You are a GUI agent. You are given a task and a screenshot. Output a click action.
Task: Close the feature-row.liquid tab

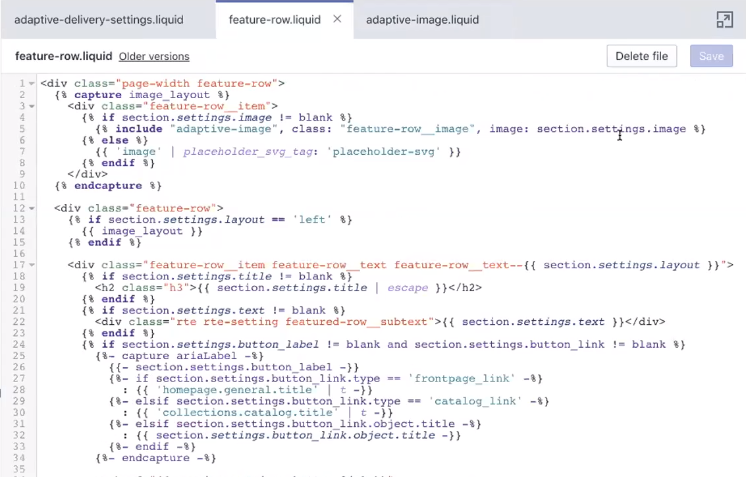coord(337,19)
